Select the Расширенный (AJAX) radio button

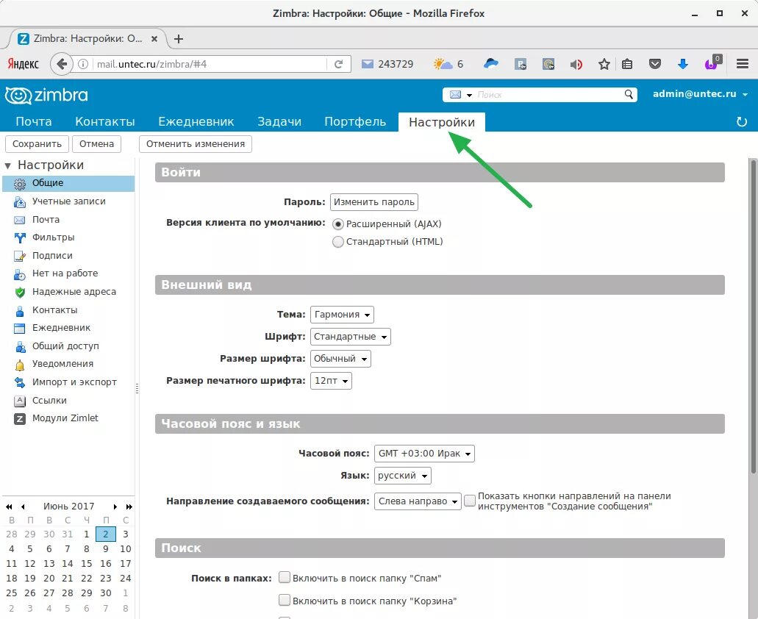(338, 224)
